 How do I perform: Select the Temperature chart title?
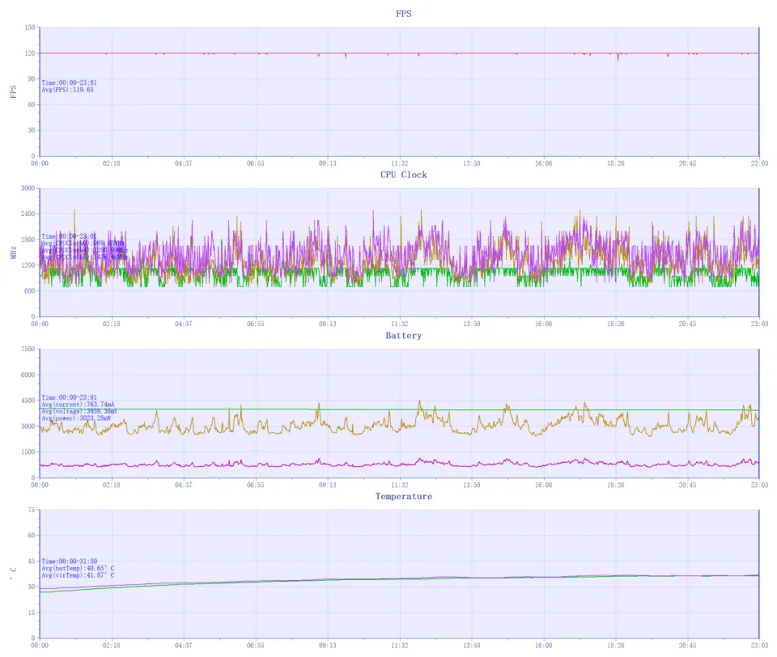pyautogui.click(x=403, y=496)
